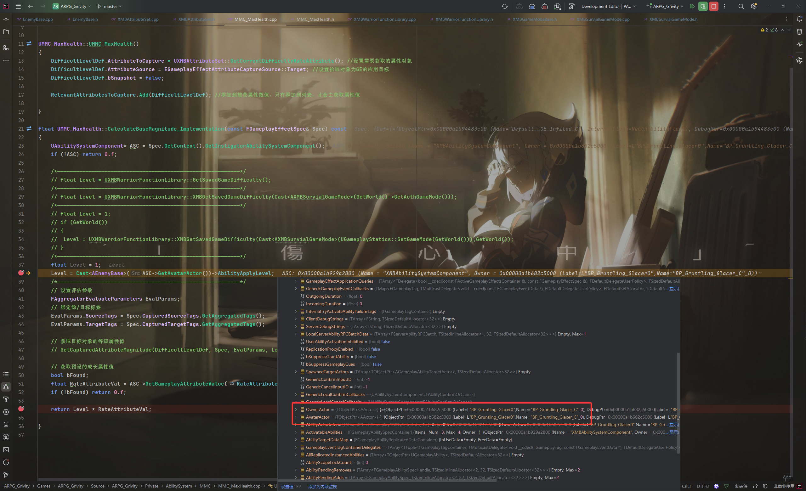Click the 设置值 (set value) link

click(287, 486)
